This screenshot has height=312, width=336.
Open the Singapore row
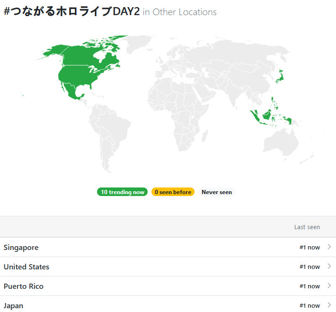pyautogui.click(x=168, y=247)
